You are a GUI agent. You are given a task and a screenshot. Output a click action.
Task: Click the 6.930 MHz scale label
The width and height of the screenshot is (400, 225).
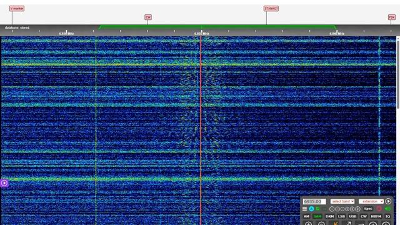[66, 34]
